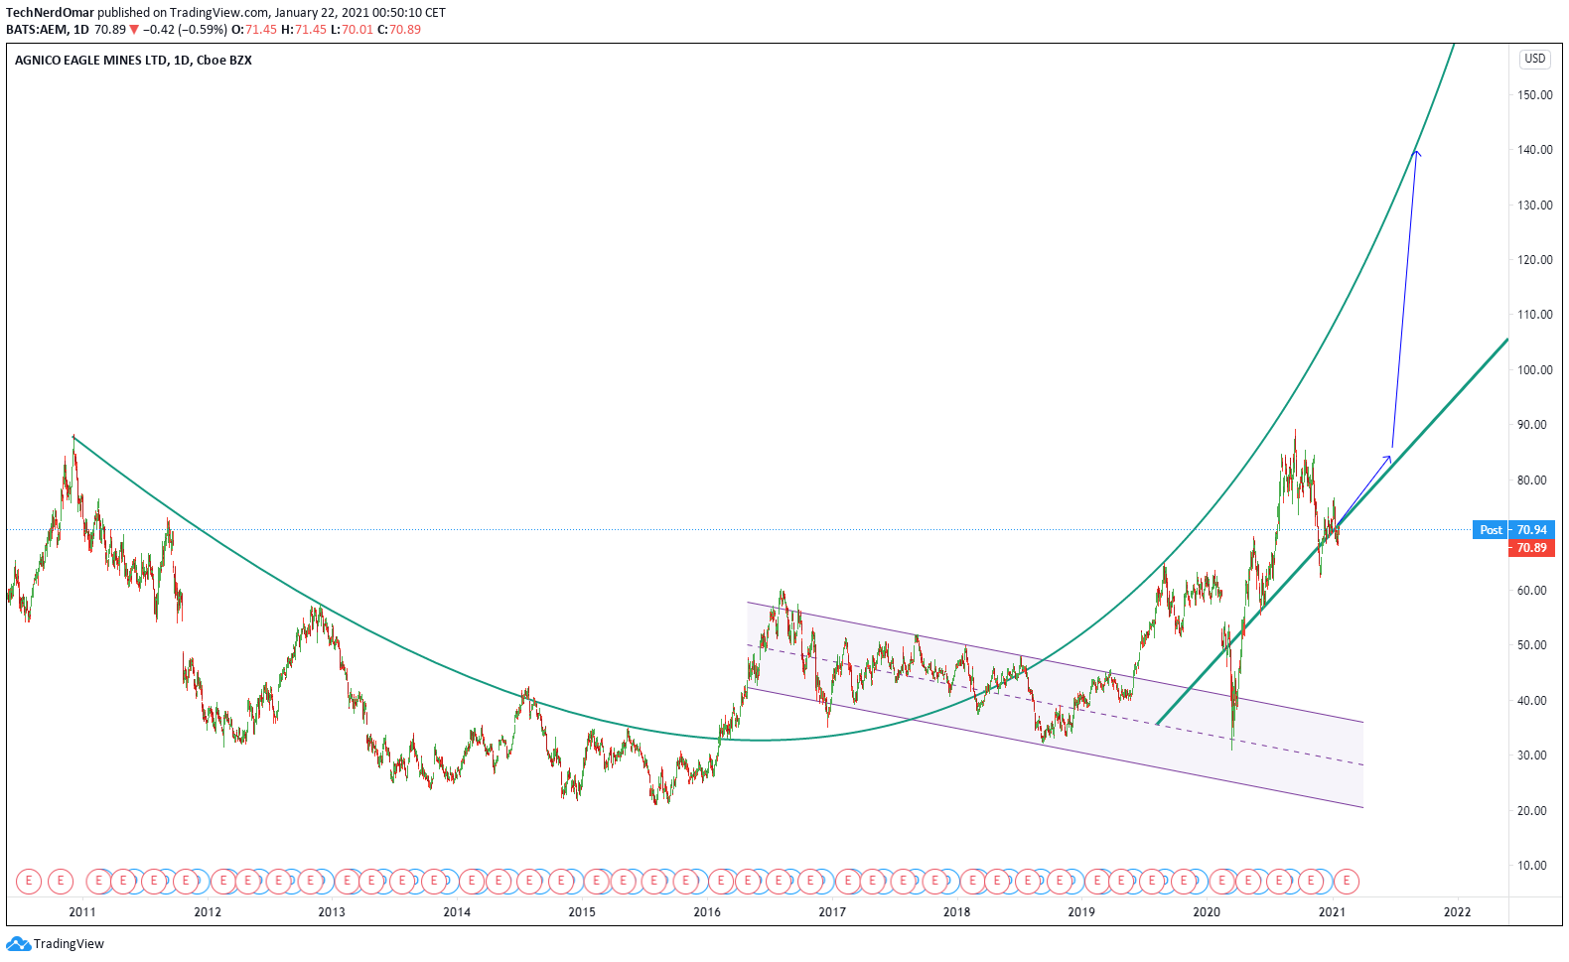The image size is (1569, 962).
Task: Click the publish date January 22, 2021
Action: pyautogui.click(x=330, y=13)
